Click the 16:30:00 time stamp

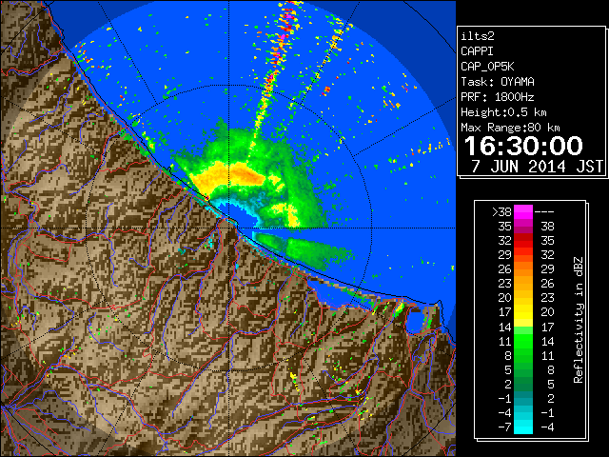523,146
